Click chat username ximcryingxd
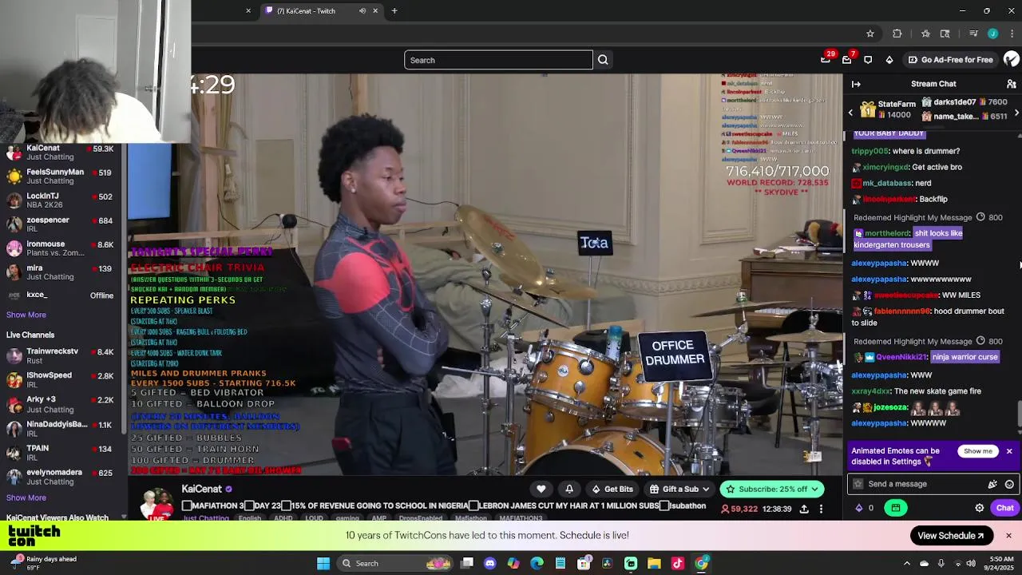 click(x=885, y=167)
